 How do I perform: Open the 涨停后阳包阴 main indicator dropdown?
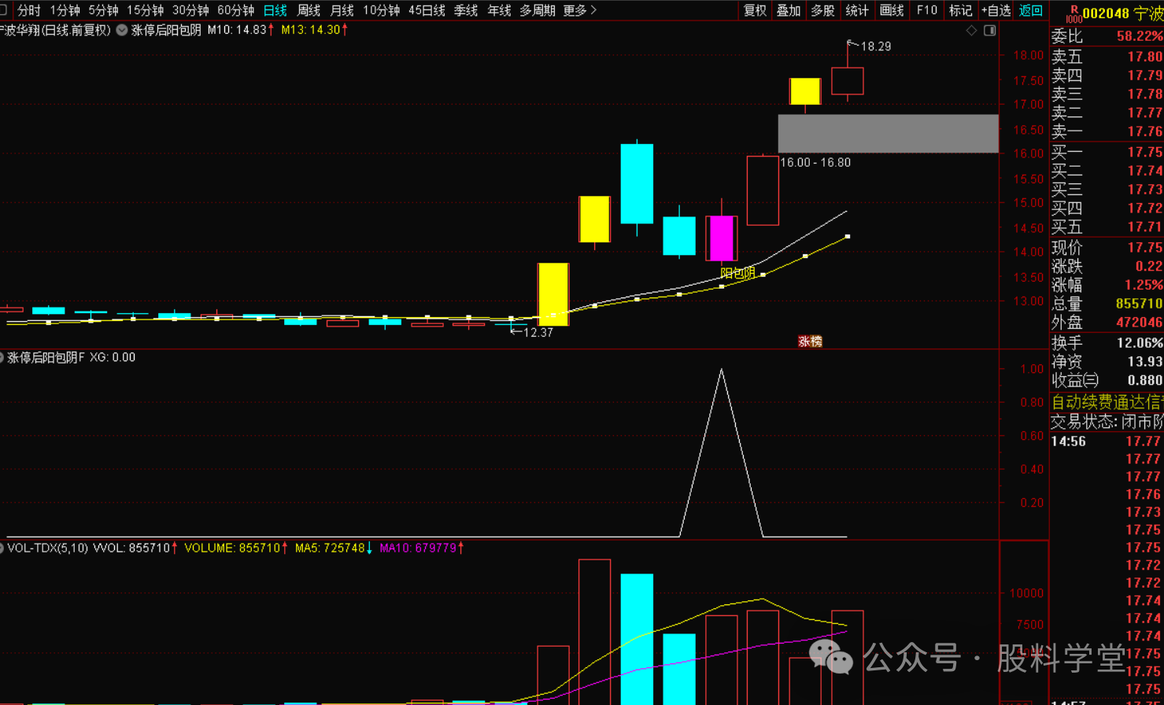pyautogui.click(x=122, y=30)
